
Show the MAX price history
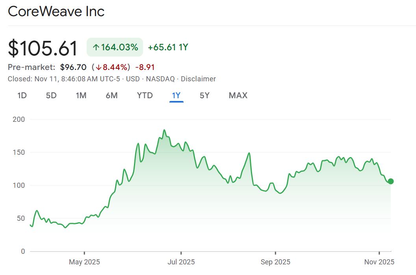238,95
